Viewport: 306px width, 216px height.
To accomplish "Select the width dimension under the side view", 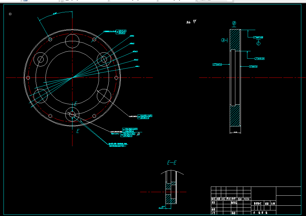I will pyautogui.click(x=235, y=132).
